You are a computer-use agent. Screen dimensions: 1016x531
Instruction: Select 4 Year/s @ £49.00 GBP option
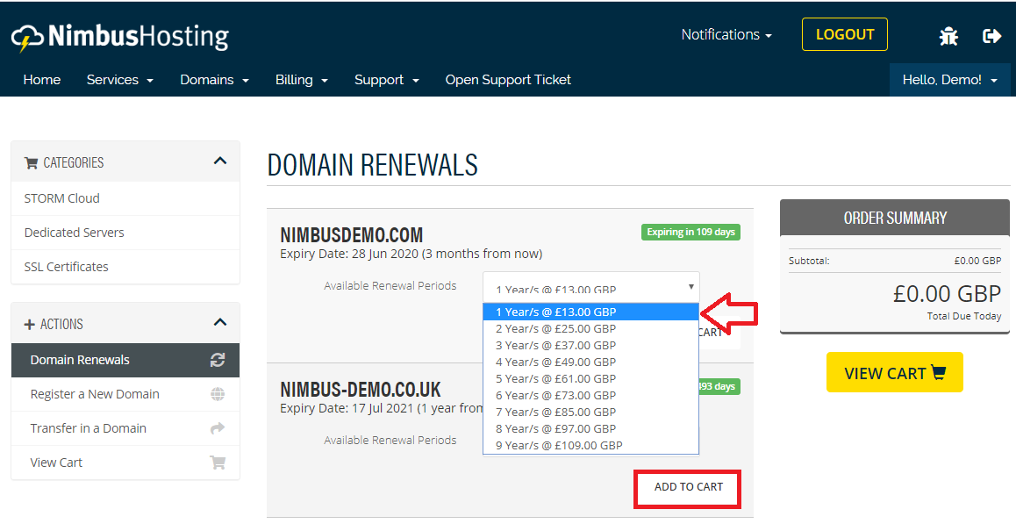click(x=591, y=362)
